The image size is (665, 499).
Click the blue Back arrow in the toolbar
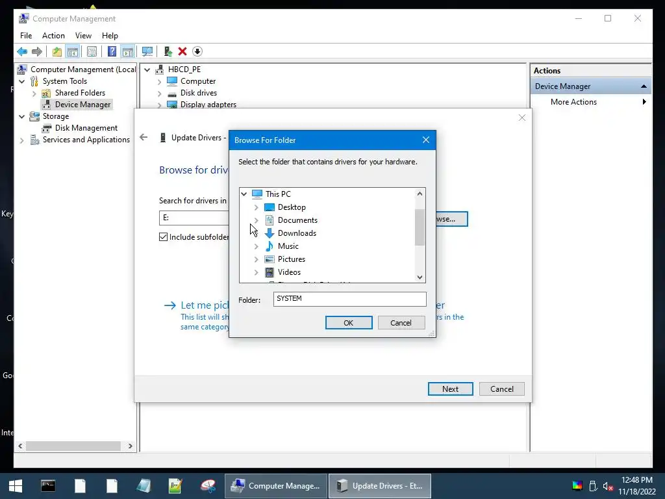[22, 52]
